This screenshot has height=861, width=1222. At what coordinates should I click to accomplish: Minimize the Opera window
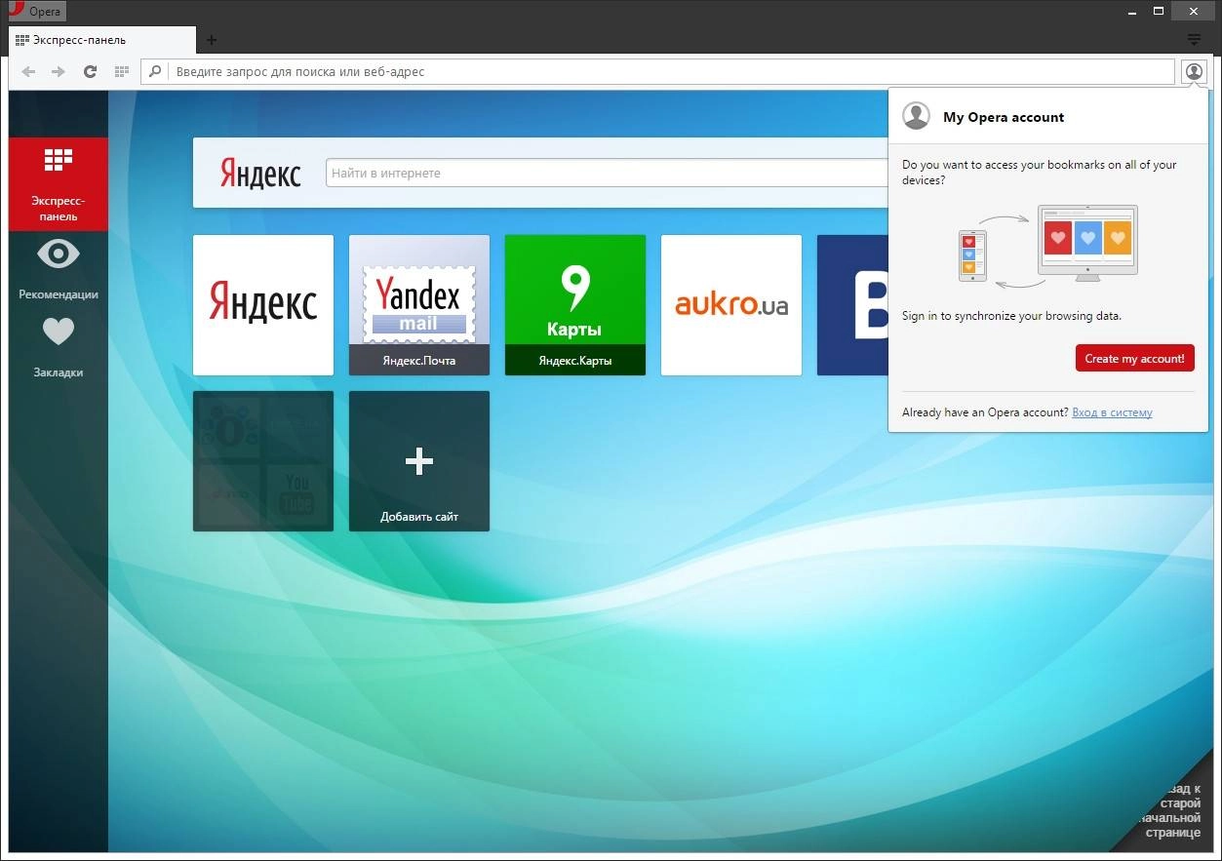click(x=1130, y=12)
